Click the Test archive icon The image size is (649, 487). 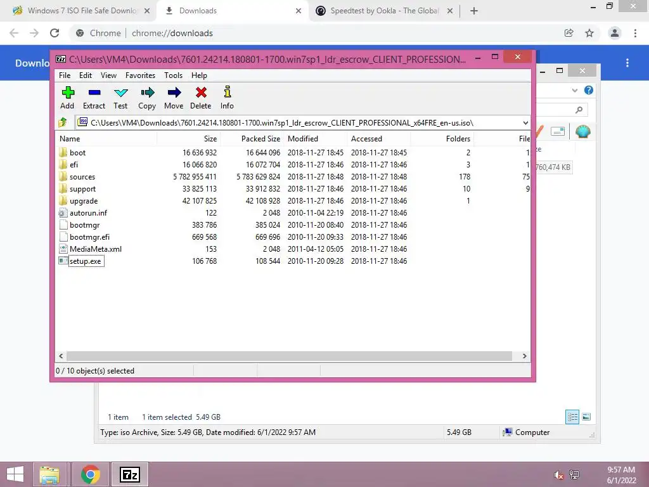[120, 93]
